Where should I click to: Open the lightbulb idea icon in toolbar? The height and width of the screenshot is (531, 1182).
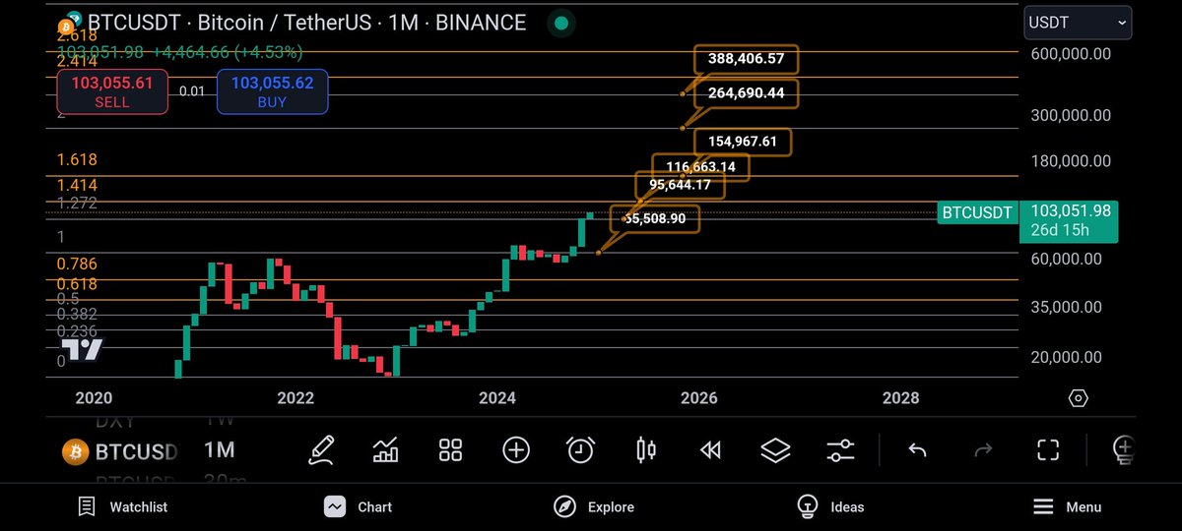tap(1123, 449)
